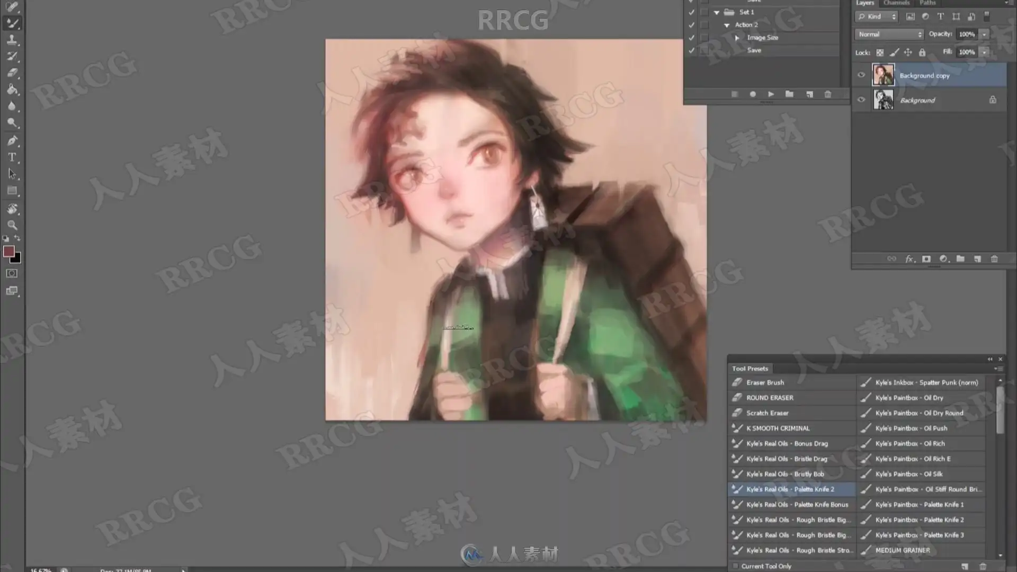
Task: Select the Paint Bucket tool
Action: [x=12, y=89]
